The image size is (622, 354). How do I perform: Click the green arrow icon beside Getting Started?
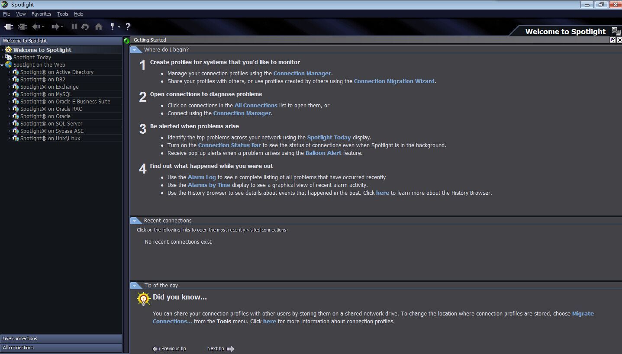coord(126,41)
